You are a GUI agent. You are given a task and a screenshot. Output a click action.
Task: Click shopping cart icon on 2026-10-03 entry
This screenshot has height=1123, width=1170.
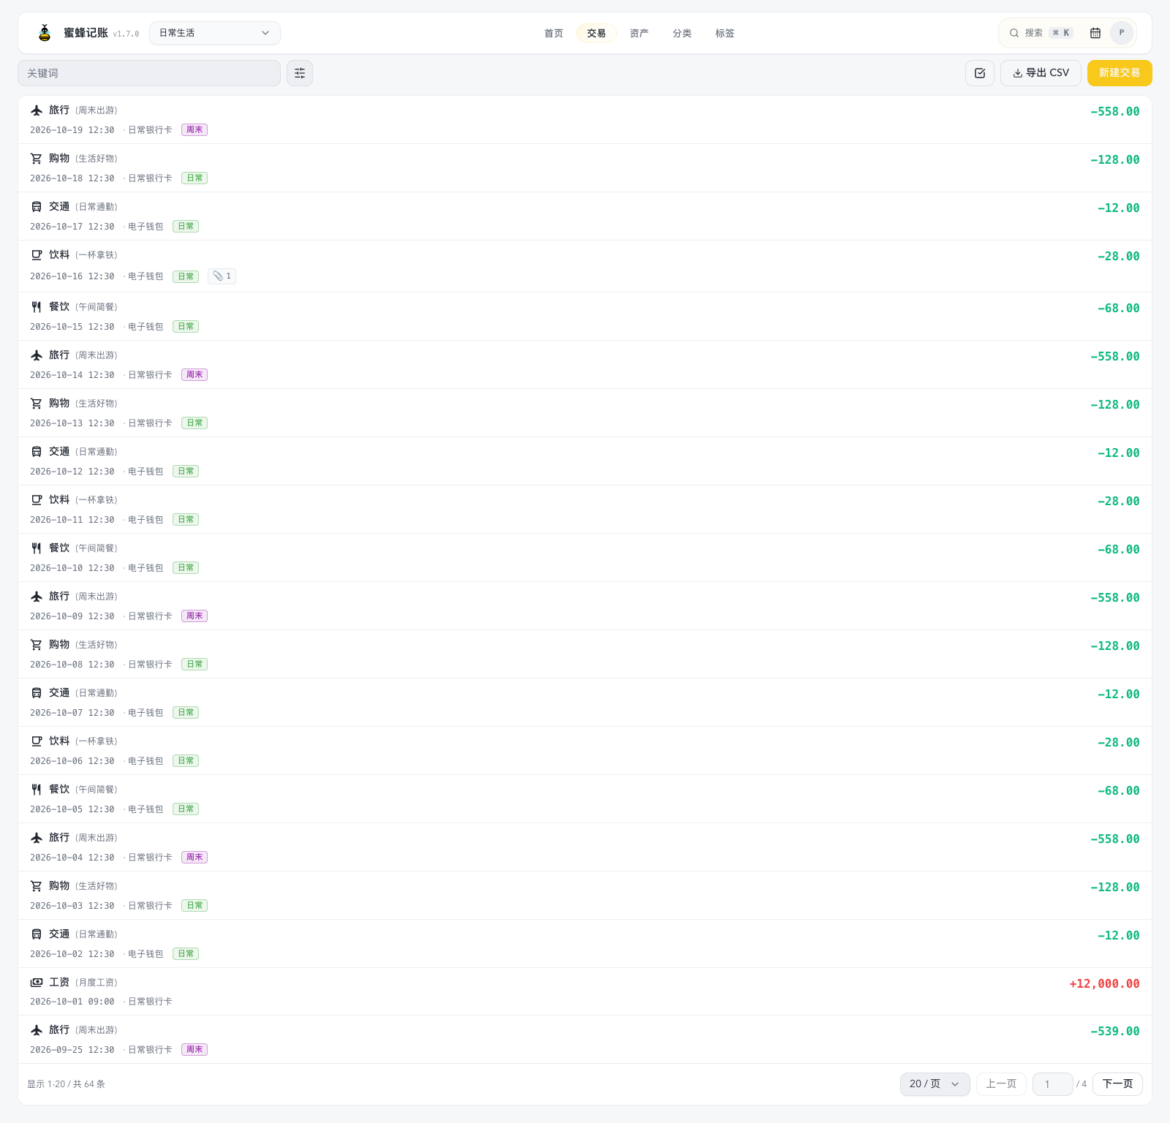tap(37, 886)
